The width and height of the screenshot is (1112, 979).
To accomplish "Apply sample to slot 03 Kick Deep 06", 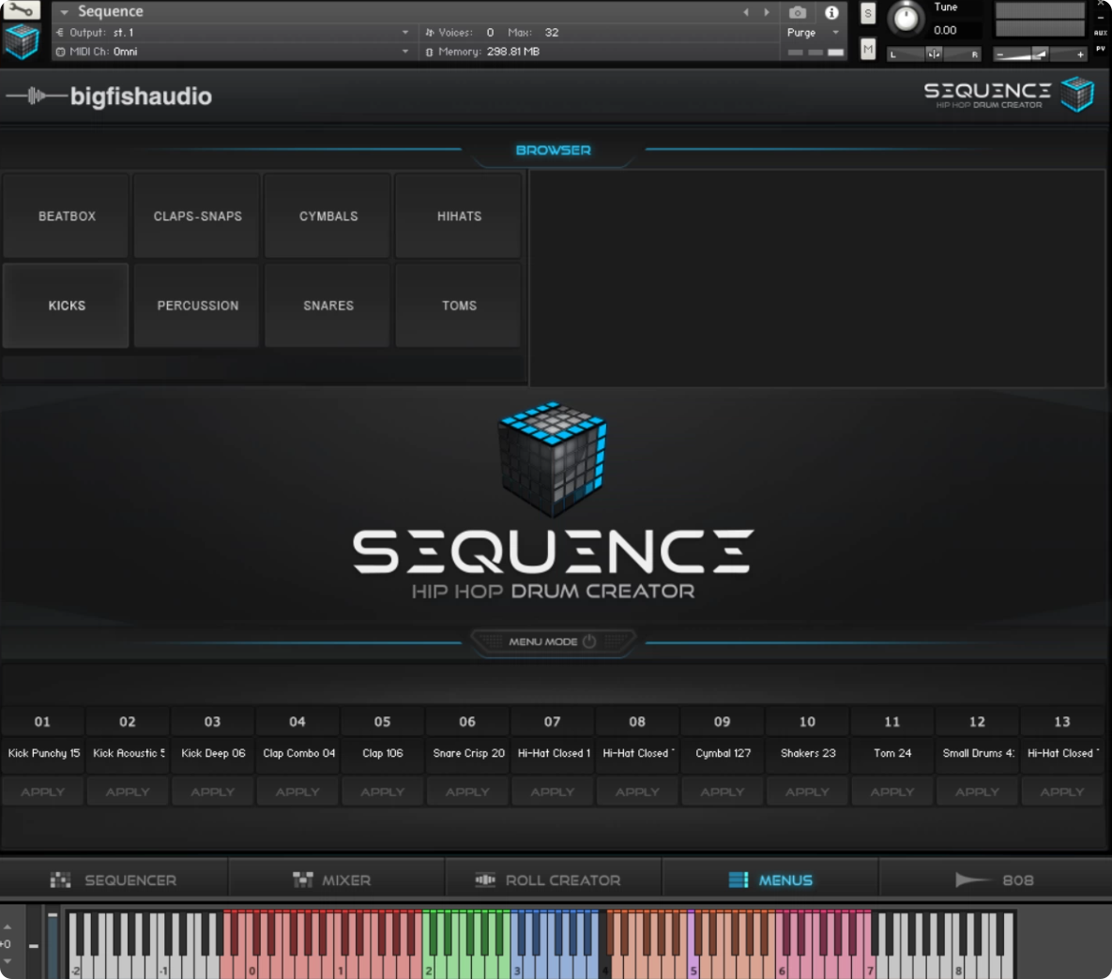I will pos(213,791).
